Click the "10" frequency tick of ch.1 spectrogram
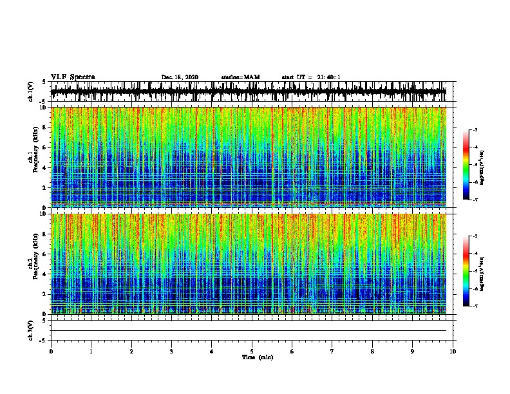 click(44, 108)
